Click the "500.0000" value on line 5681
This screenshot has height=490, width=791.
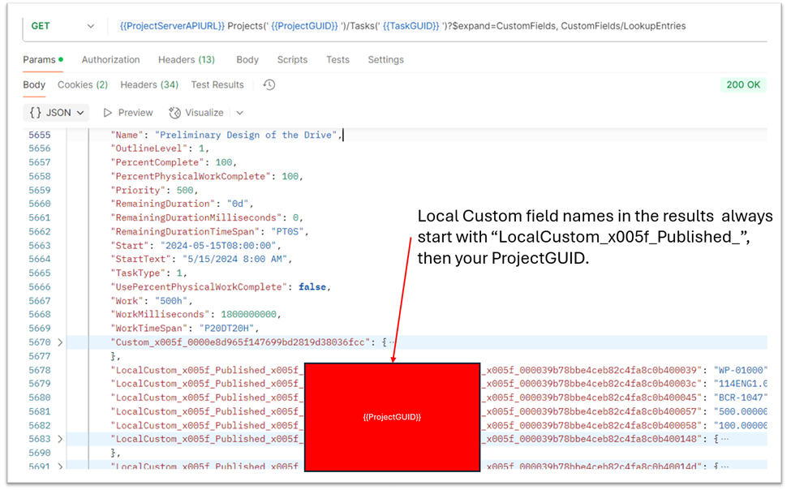(741, 411)
